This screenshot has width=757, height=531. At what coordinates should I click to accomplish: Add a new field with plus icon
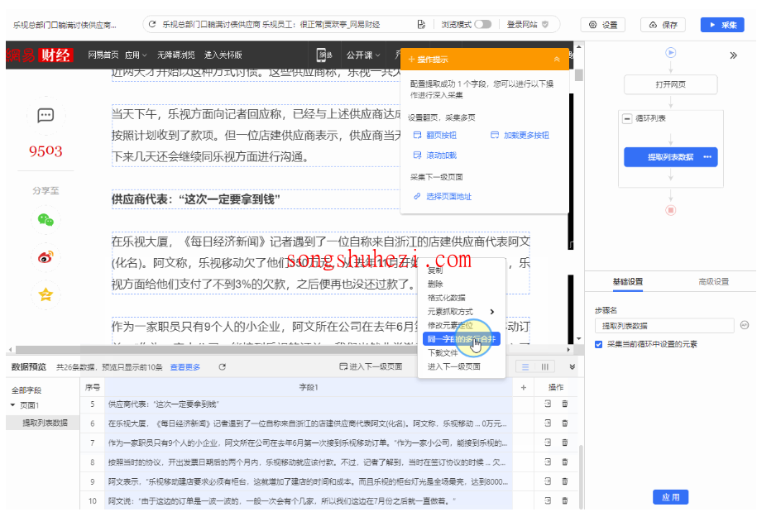click(x=524, y=388)
